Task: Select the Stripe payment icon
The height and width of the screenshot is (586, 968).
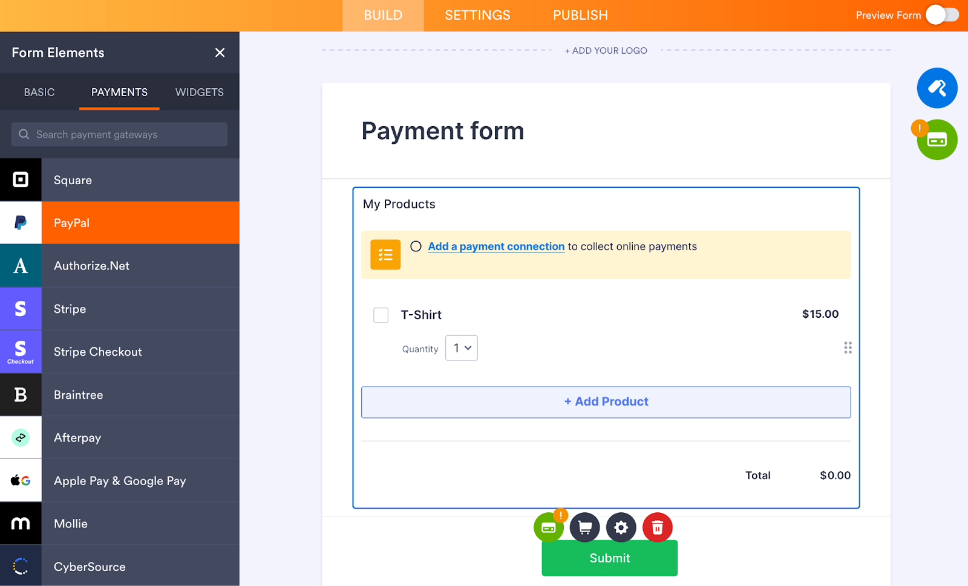Action: pyautogui.click(x=21, y=309)
